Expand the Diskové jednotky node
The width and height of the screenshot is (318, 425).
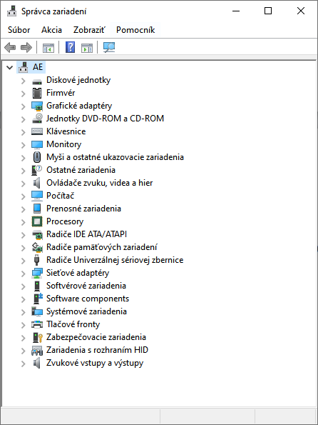24,81
